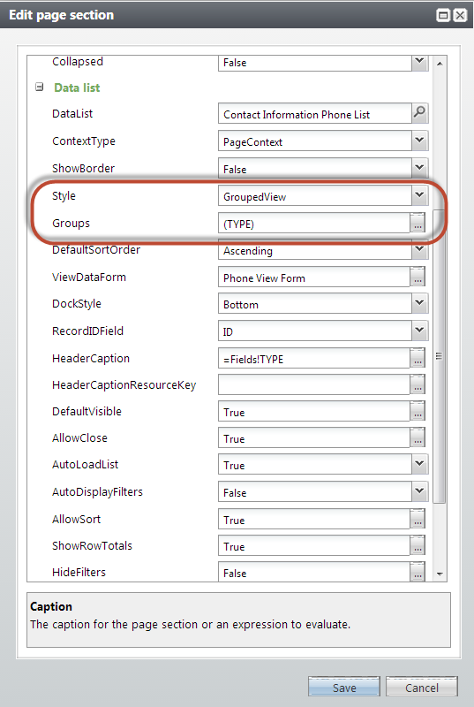Click the HeaderCaptionResourceKey ellipsis button
This screenshot has width=474, height=707.
tap(418, 384)
